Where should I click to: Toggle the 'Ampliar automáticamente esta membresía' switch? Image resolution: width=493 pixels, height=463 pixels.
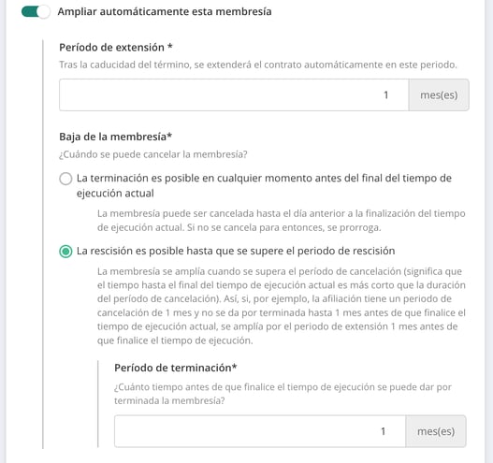[36, 11]
